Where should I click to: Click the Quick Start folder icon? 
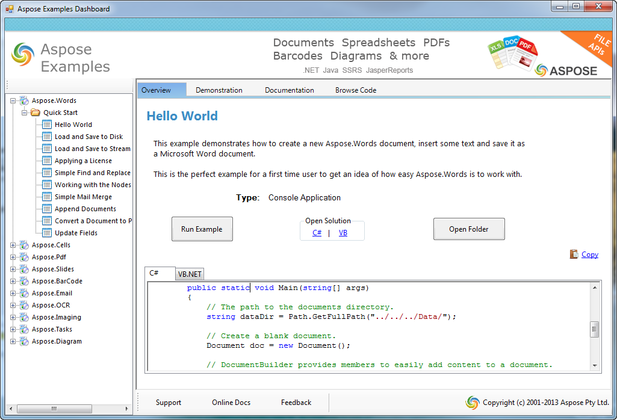pos(36,113)
